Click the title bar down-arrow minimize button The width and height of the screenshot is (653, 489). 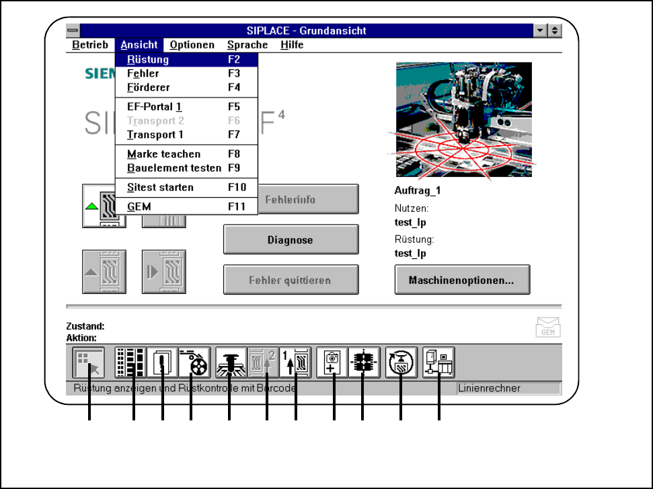[540, 30]
